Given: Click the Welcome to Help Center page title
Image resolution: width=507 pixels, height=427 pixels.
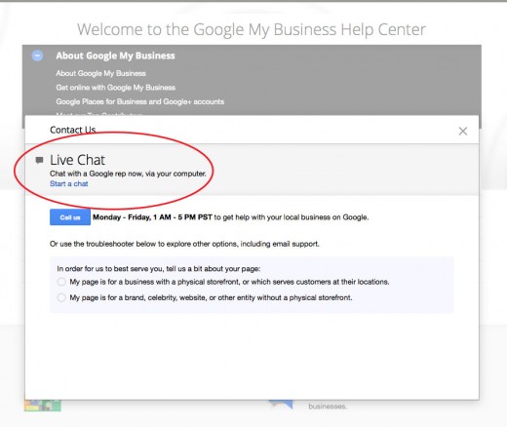Looking at the screenshot, I should tap(252, 29).
